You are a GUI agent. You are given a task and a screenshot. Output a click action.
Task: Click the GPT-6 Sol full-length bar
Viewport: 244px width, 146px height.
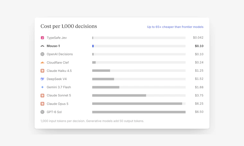(139, 112)
